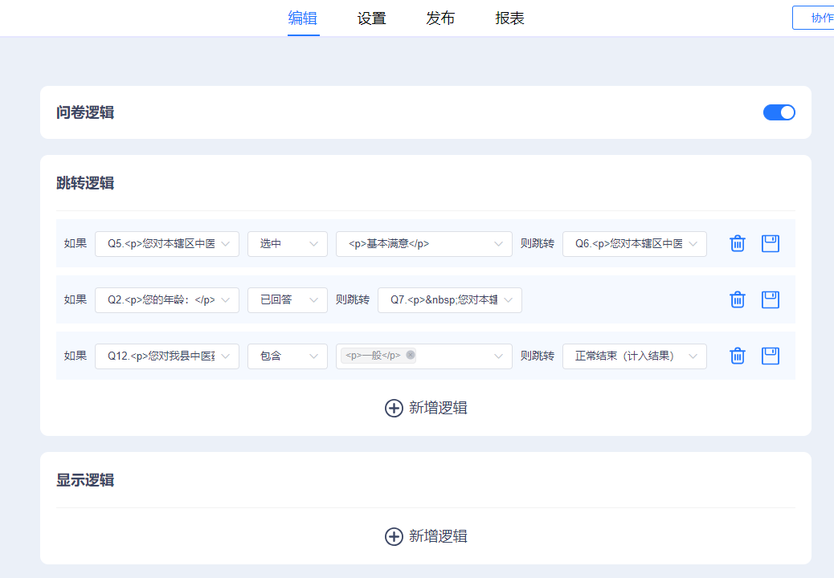Switch to the 设置 tab
This screenshot has height=578, width=834.
click(x=372, y=18)
